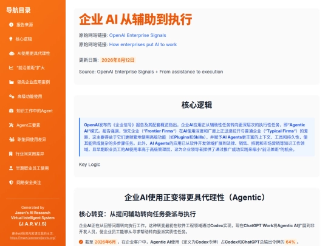Viewport: 328px width, 246px height.
Task: Click the building icon beside 行业间采用差异
Action: pos(11,154)
